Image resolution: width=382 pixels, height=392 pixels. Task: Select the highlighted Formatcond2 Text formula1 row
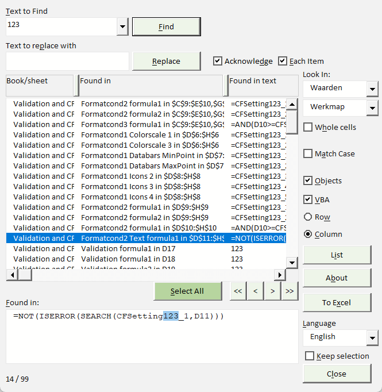pos(146,239)
